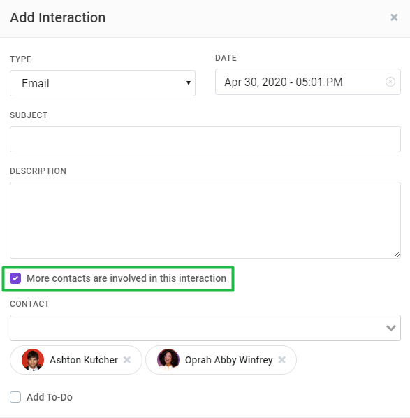Enable the Add To-Do checkbox

pyautogui.click(x=15, y=397)
